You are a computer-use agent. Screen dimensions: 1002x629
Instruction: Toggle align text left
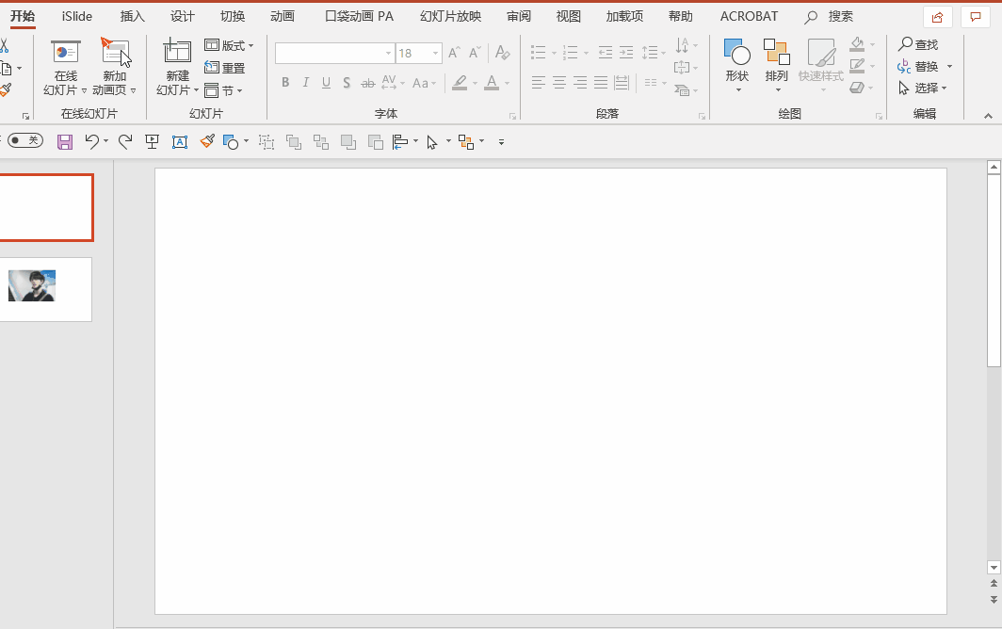point(539,83)
